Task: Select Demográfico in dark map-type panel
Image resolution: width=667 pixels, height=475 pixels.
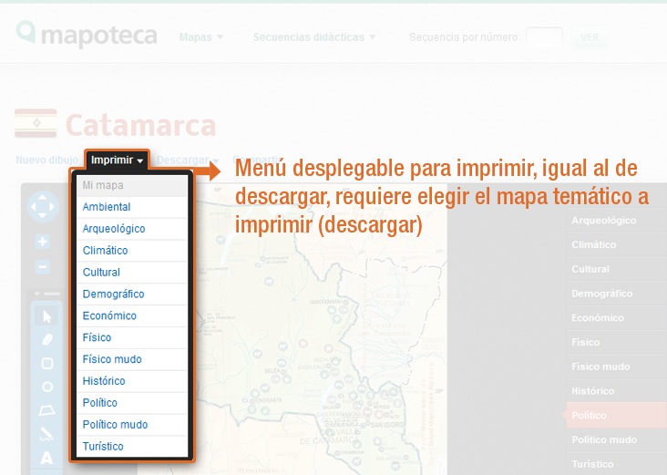Action: click(617, 294)
